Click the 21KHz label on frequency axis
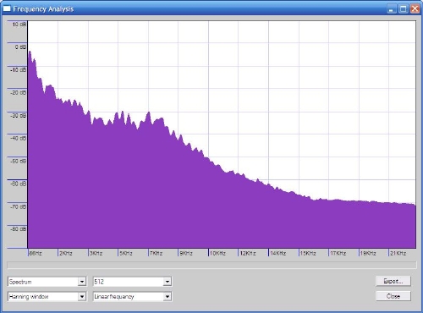 click(x=398, y=253)
